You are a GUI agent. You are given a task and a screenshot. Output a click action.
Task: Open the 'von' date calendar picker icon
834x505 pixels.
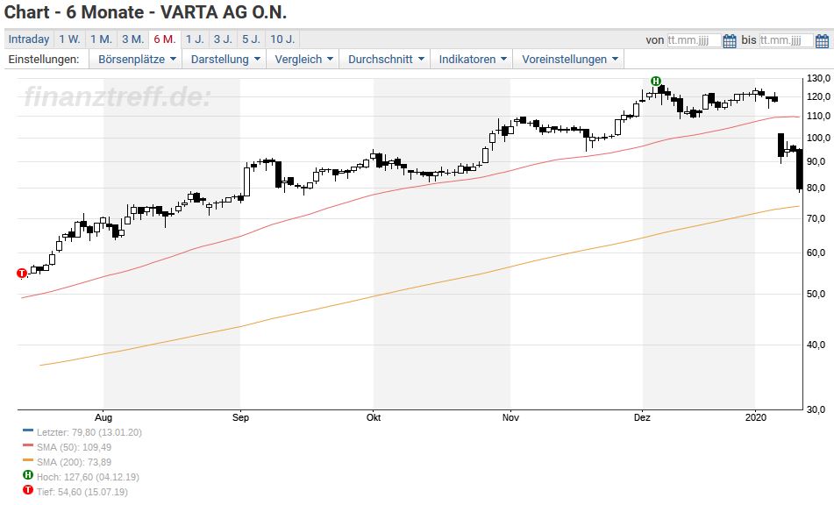730,40
